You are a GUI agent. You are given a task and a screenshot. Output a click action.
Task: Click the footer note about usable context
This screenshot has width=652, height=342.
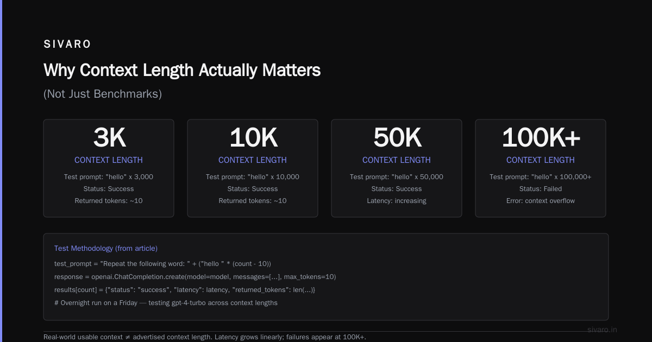(205, 337)
